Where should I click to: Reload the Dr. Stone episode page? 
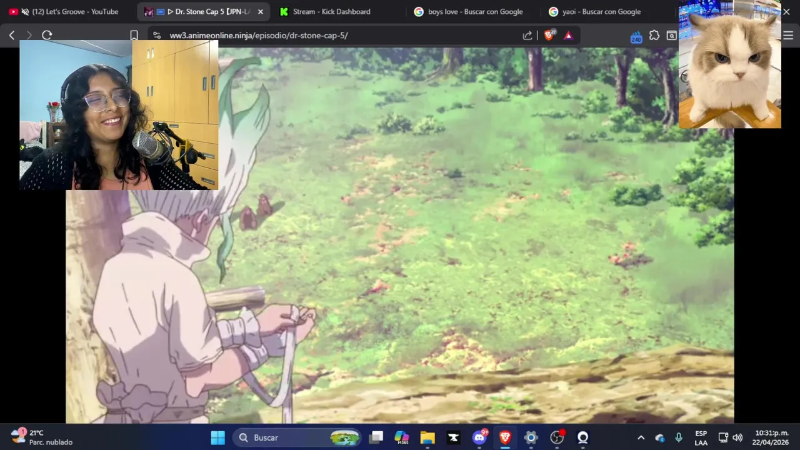[47, 35]
